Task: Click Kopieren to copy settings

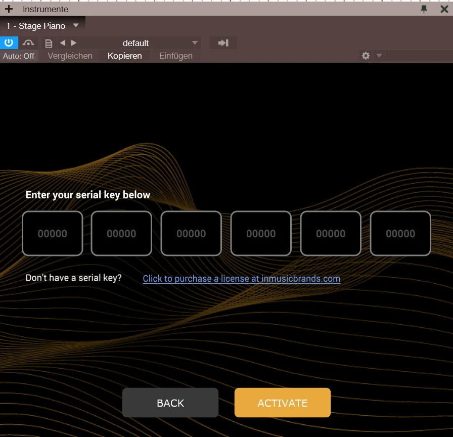Action: [124, 56]
